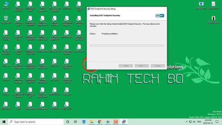
Task: Open the taskbar clock and calendar
Action: point(208,122)
